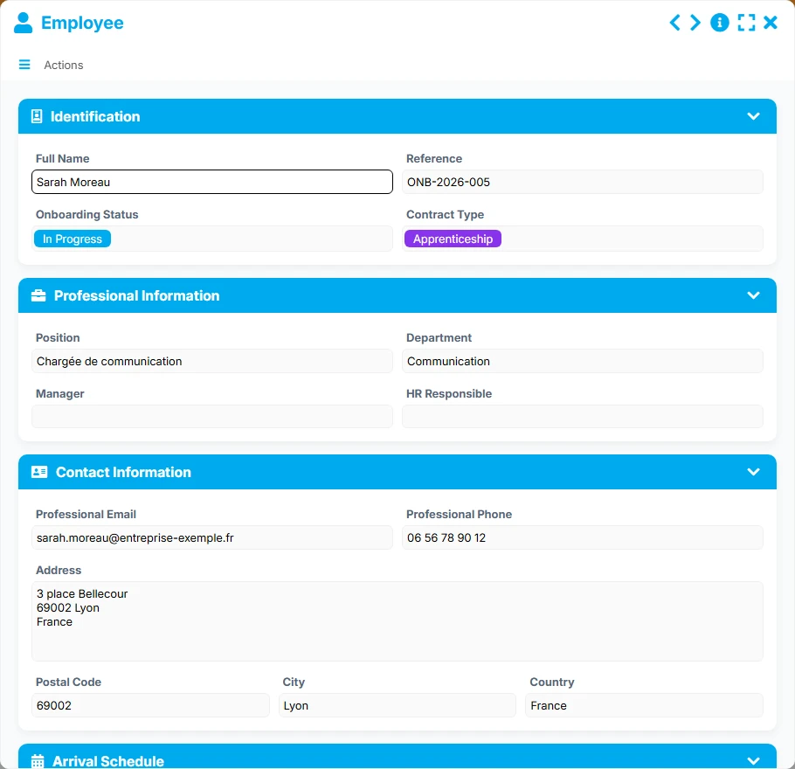Click the Position field Chargée de communication

click(x=212, y=361)
